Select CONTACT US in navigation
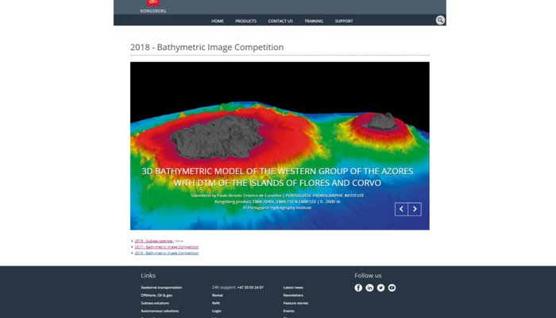556x318 pixels. click(280, 21)
